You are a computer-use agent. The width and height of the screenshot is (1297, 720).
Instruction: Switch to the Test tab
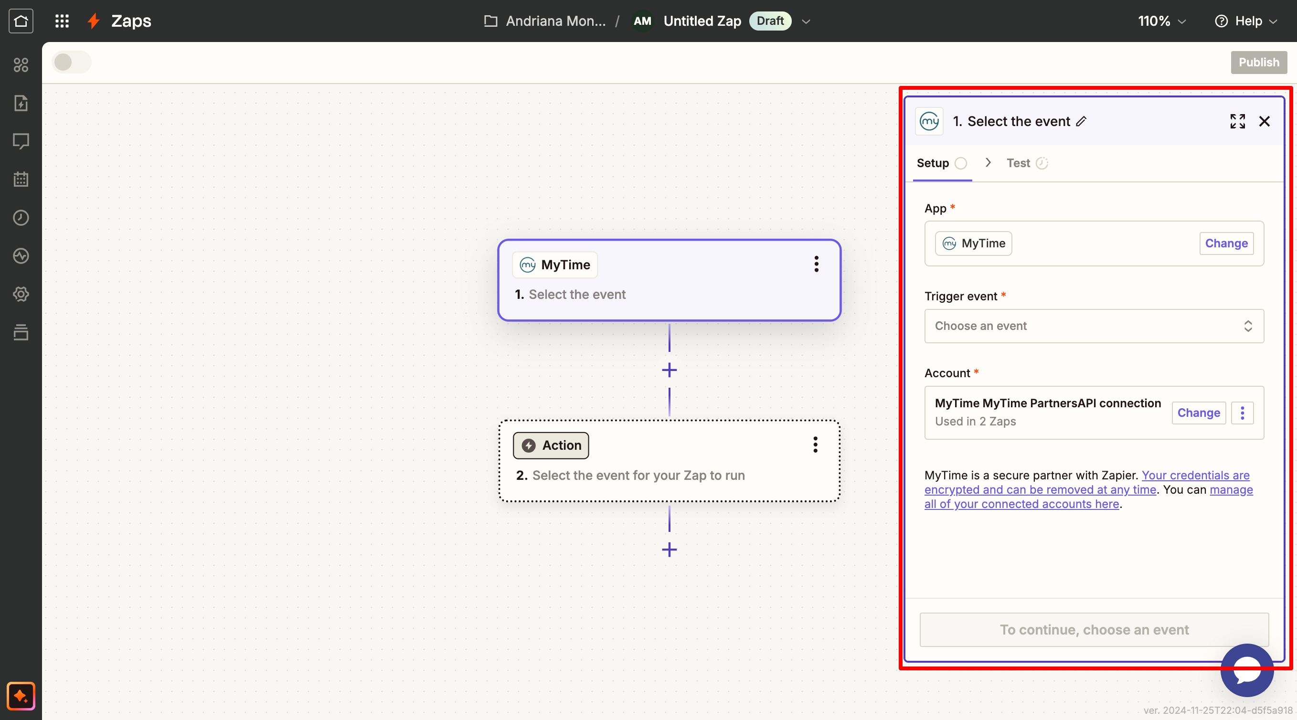pos(1018,163)
